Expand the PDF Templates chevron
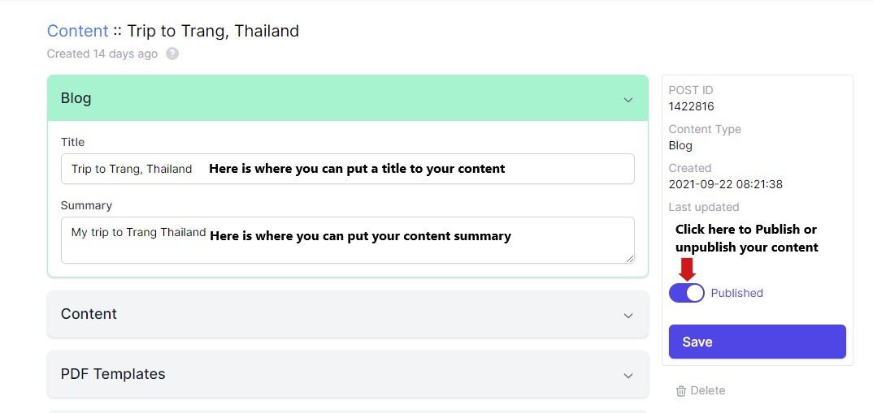This screenshot has height=413, width=873. 628,376
